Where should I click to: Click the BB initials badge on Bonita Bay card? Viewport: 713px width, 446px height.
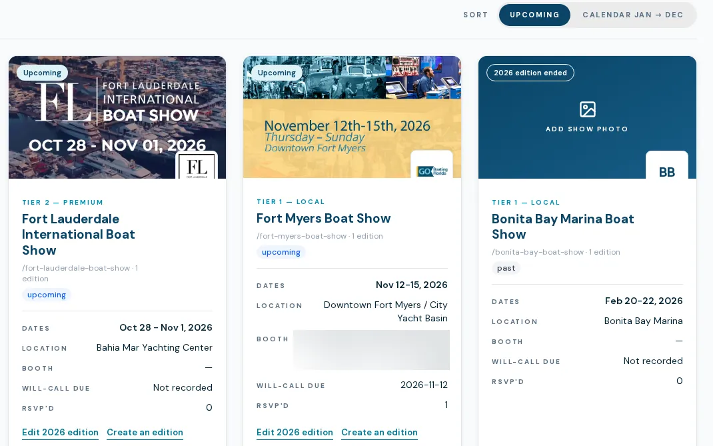point(666,165)
